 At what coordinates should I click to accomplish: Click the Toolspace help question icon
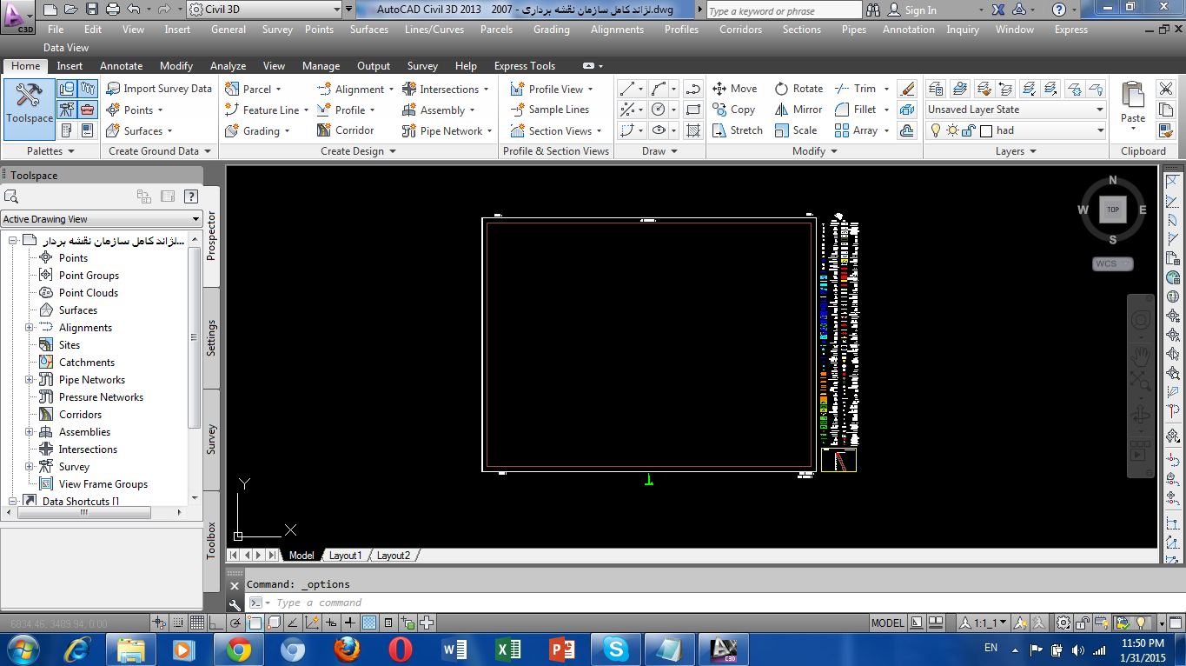click(x=191, y=196)
